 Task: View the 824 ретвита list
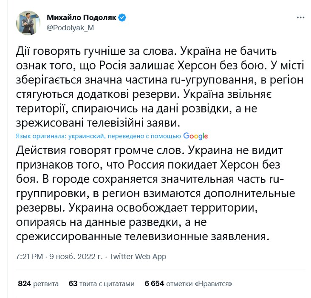click(x=36, y=283)
